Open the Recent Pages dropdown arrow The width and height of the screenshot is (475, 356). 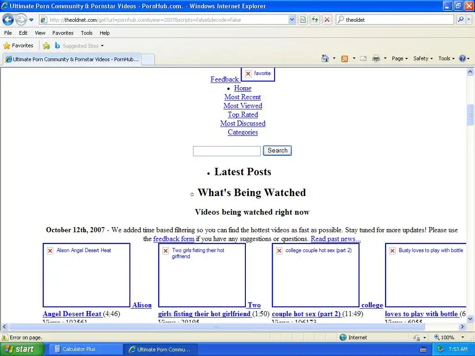(x=31, y=20)
